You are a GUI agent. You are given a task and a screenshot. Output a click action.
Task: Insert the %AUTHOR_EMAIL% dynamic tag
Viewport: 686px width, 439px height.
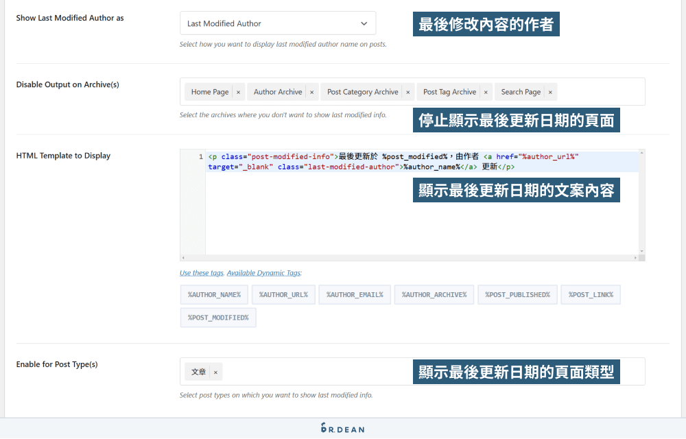(x=354, y=294)
